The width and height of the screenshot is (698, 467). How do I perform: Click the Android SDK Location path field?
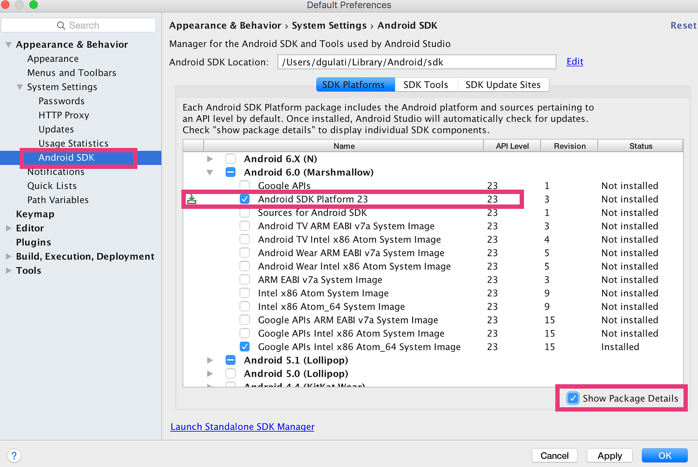(417, 62)
